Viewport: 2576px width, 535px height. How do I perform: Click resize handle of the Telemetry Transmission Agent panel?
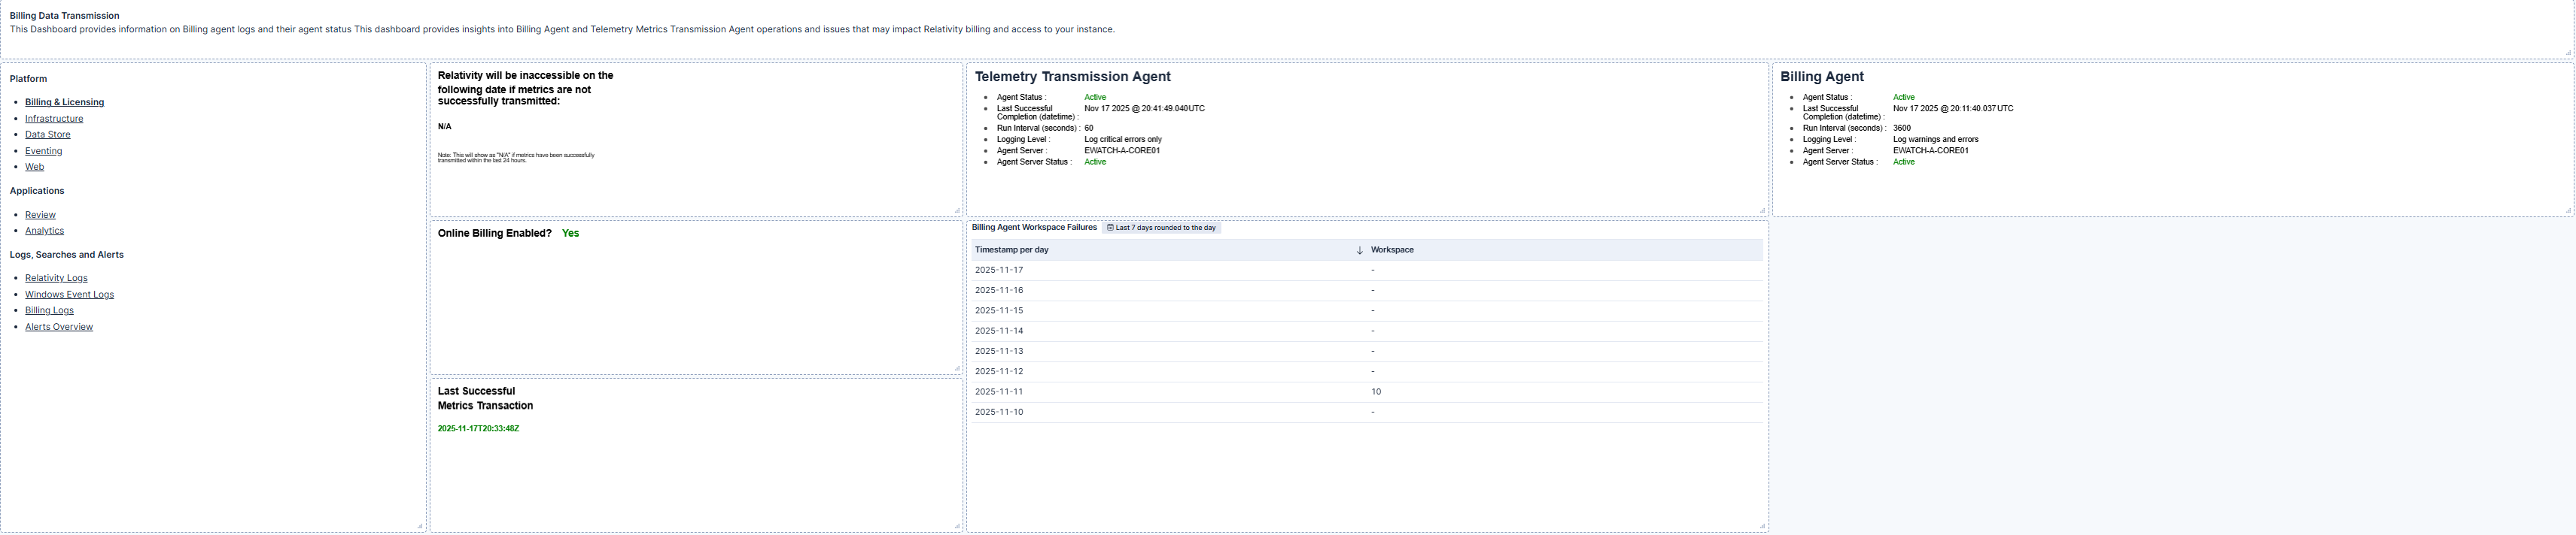pyautogui.click(x=1762, y=210)
